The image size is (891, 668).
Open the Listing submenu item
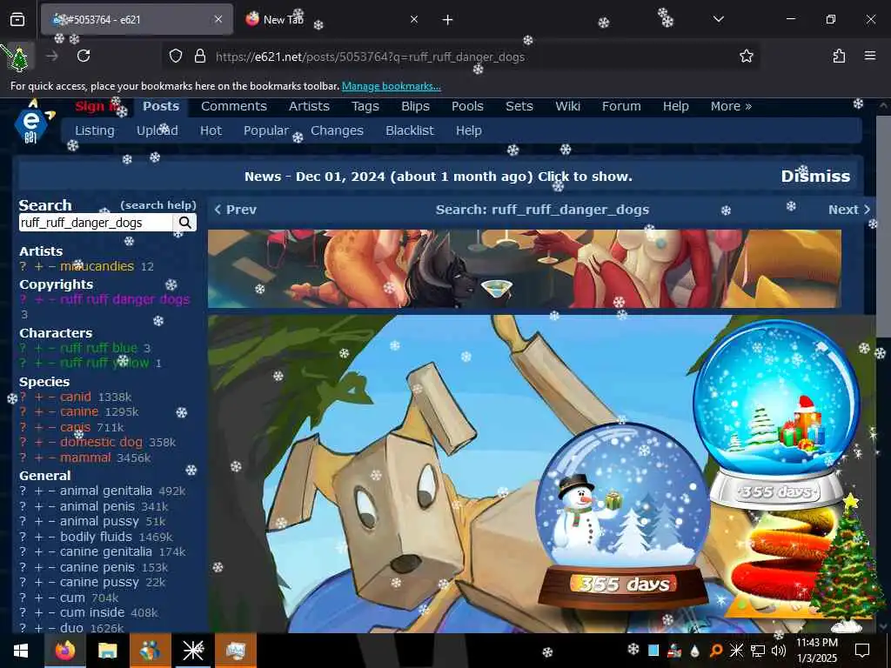95,130
